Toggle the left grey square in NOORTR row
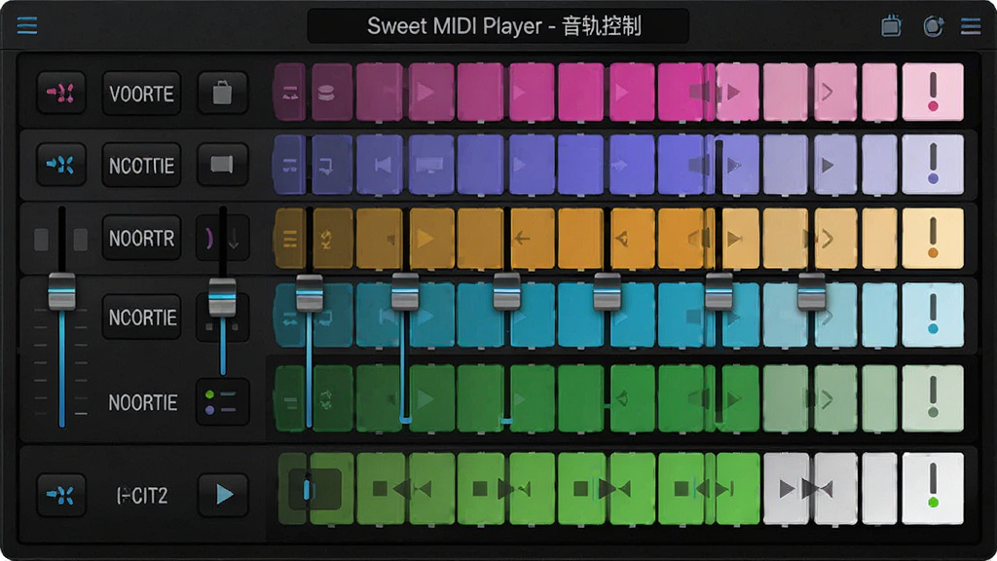This screenshot has height=561, width=997. tap(41, 240)
